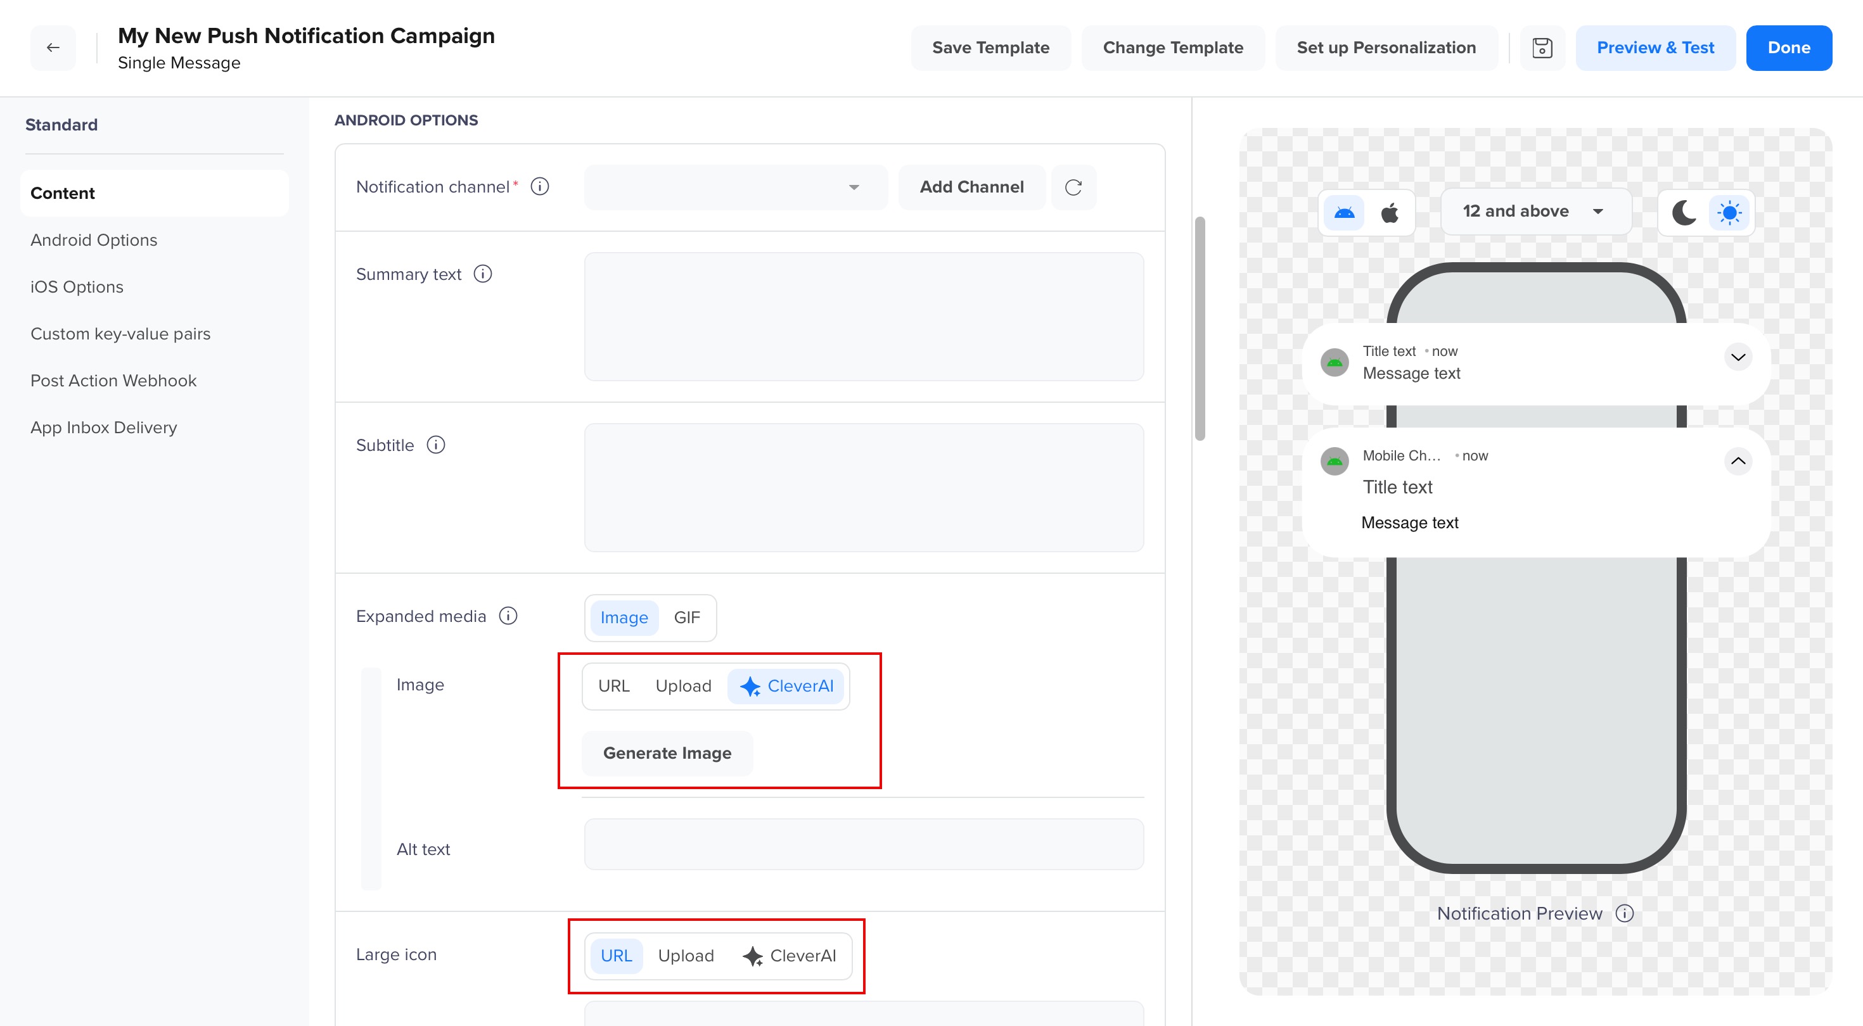Select GIF for Expanded media
Screen dimensions: 1863x1026
pos(687,617)
